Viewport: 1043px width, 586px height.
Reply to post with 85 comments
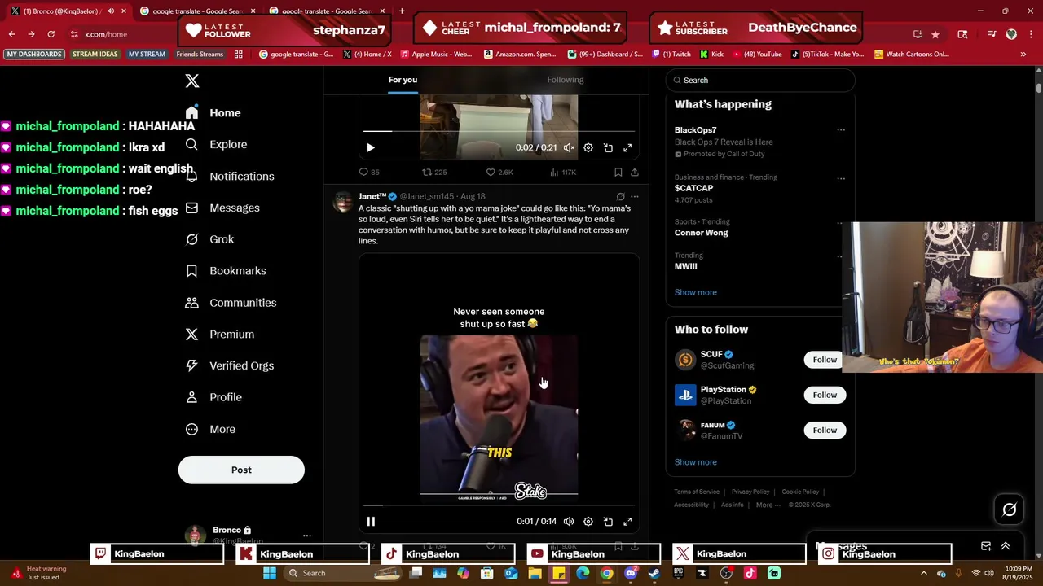[x=369, y=172]
